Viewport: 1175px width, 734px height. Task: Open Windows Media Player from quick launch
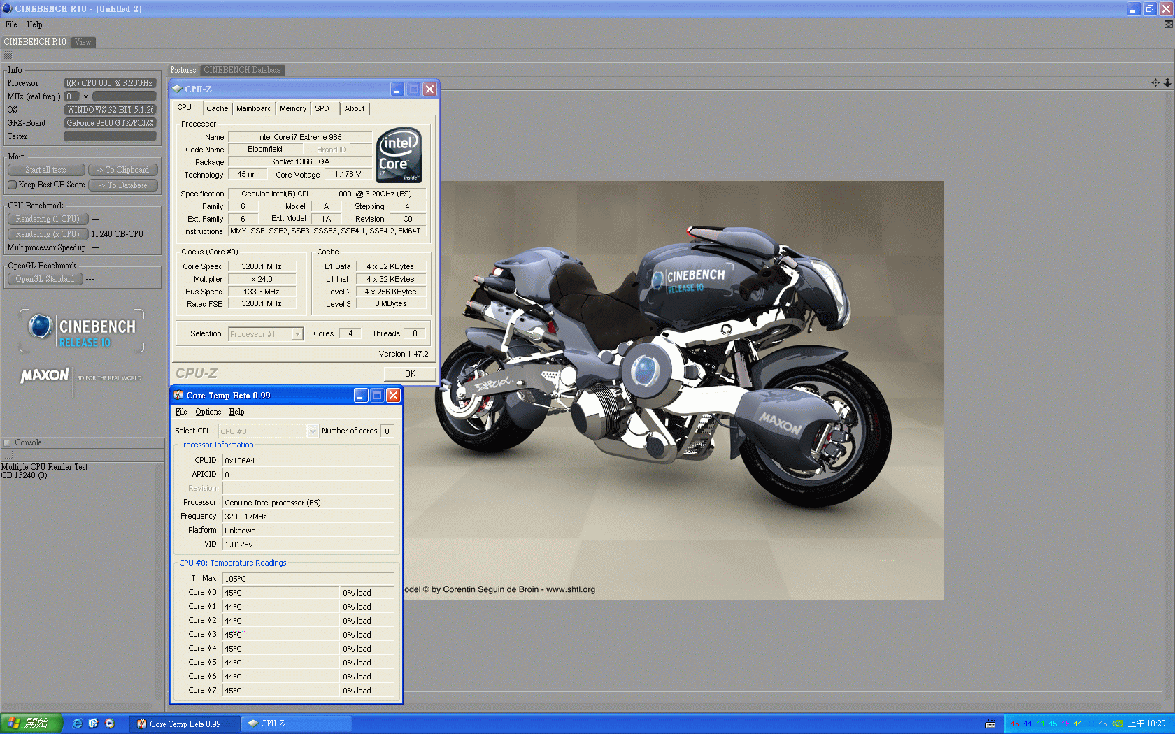point(110,724)
